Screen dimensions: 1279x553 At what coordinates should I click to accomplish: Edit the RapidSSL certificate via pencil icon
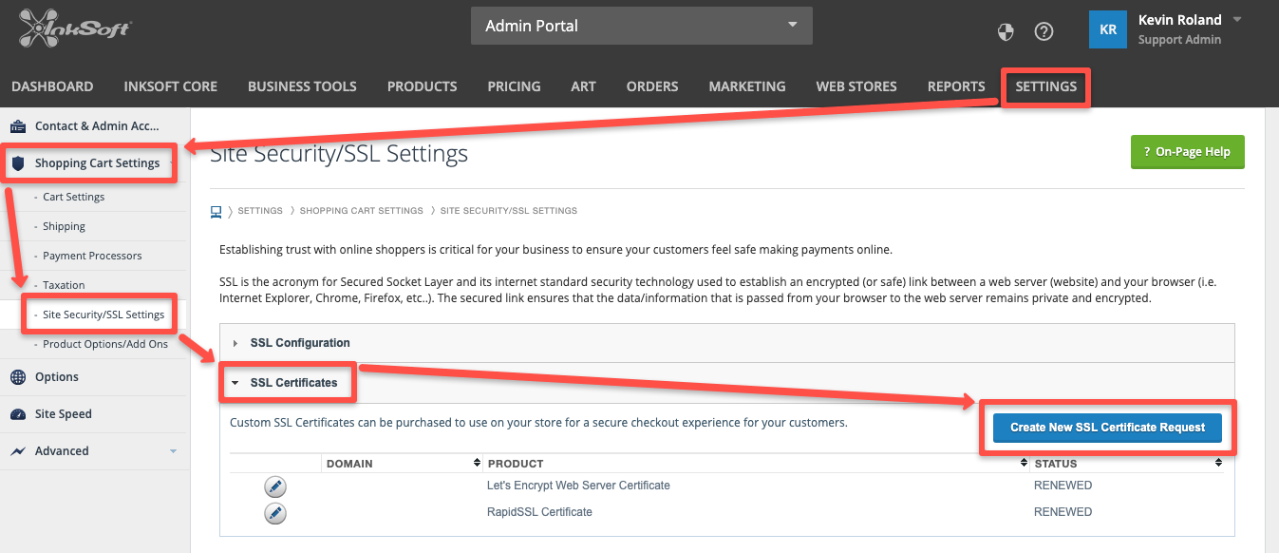tap(274, 513)
